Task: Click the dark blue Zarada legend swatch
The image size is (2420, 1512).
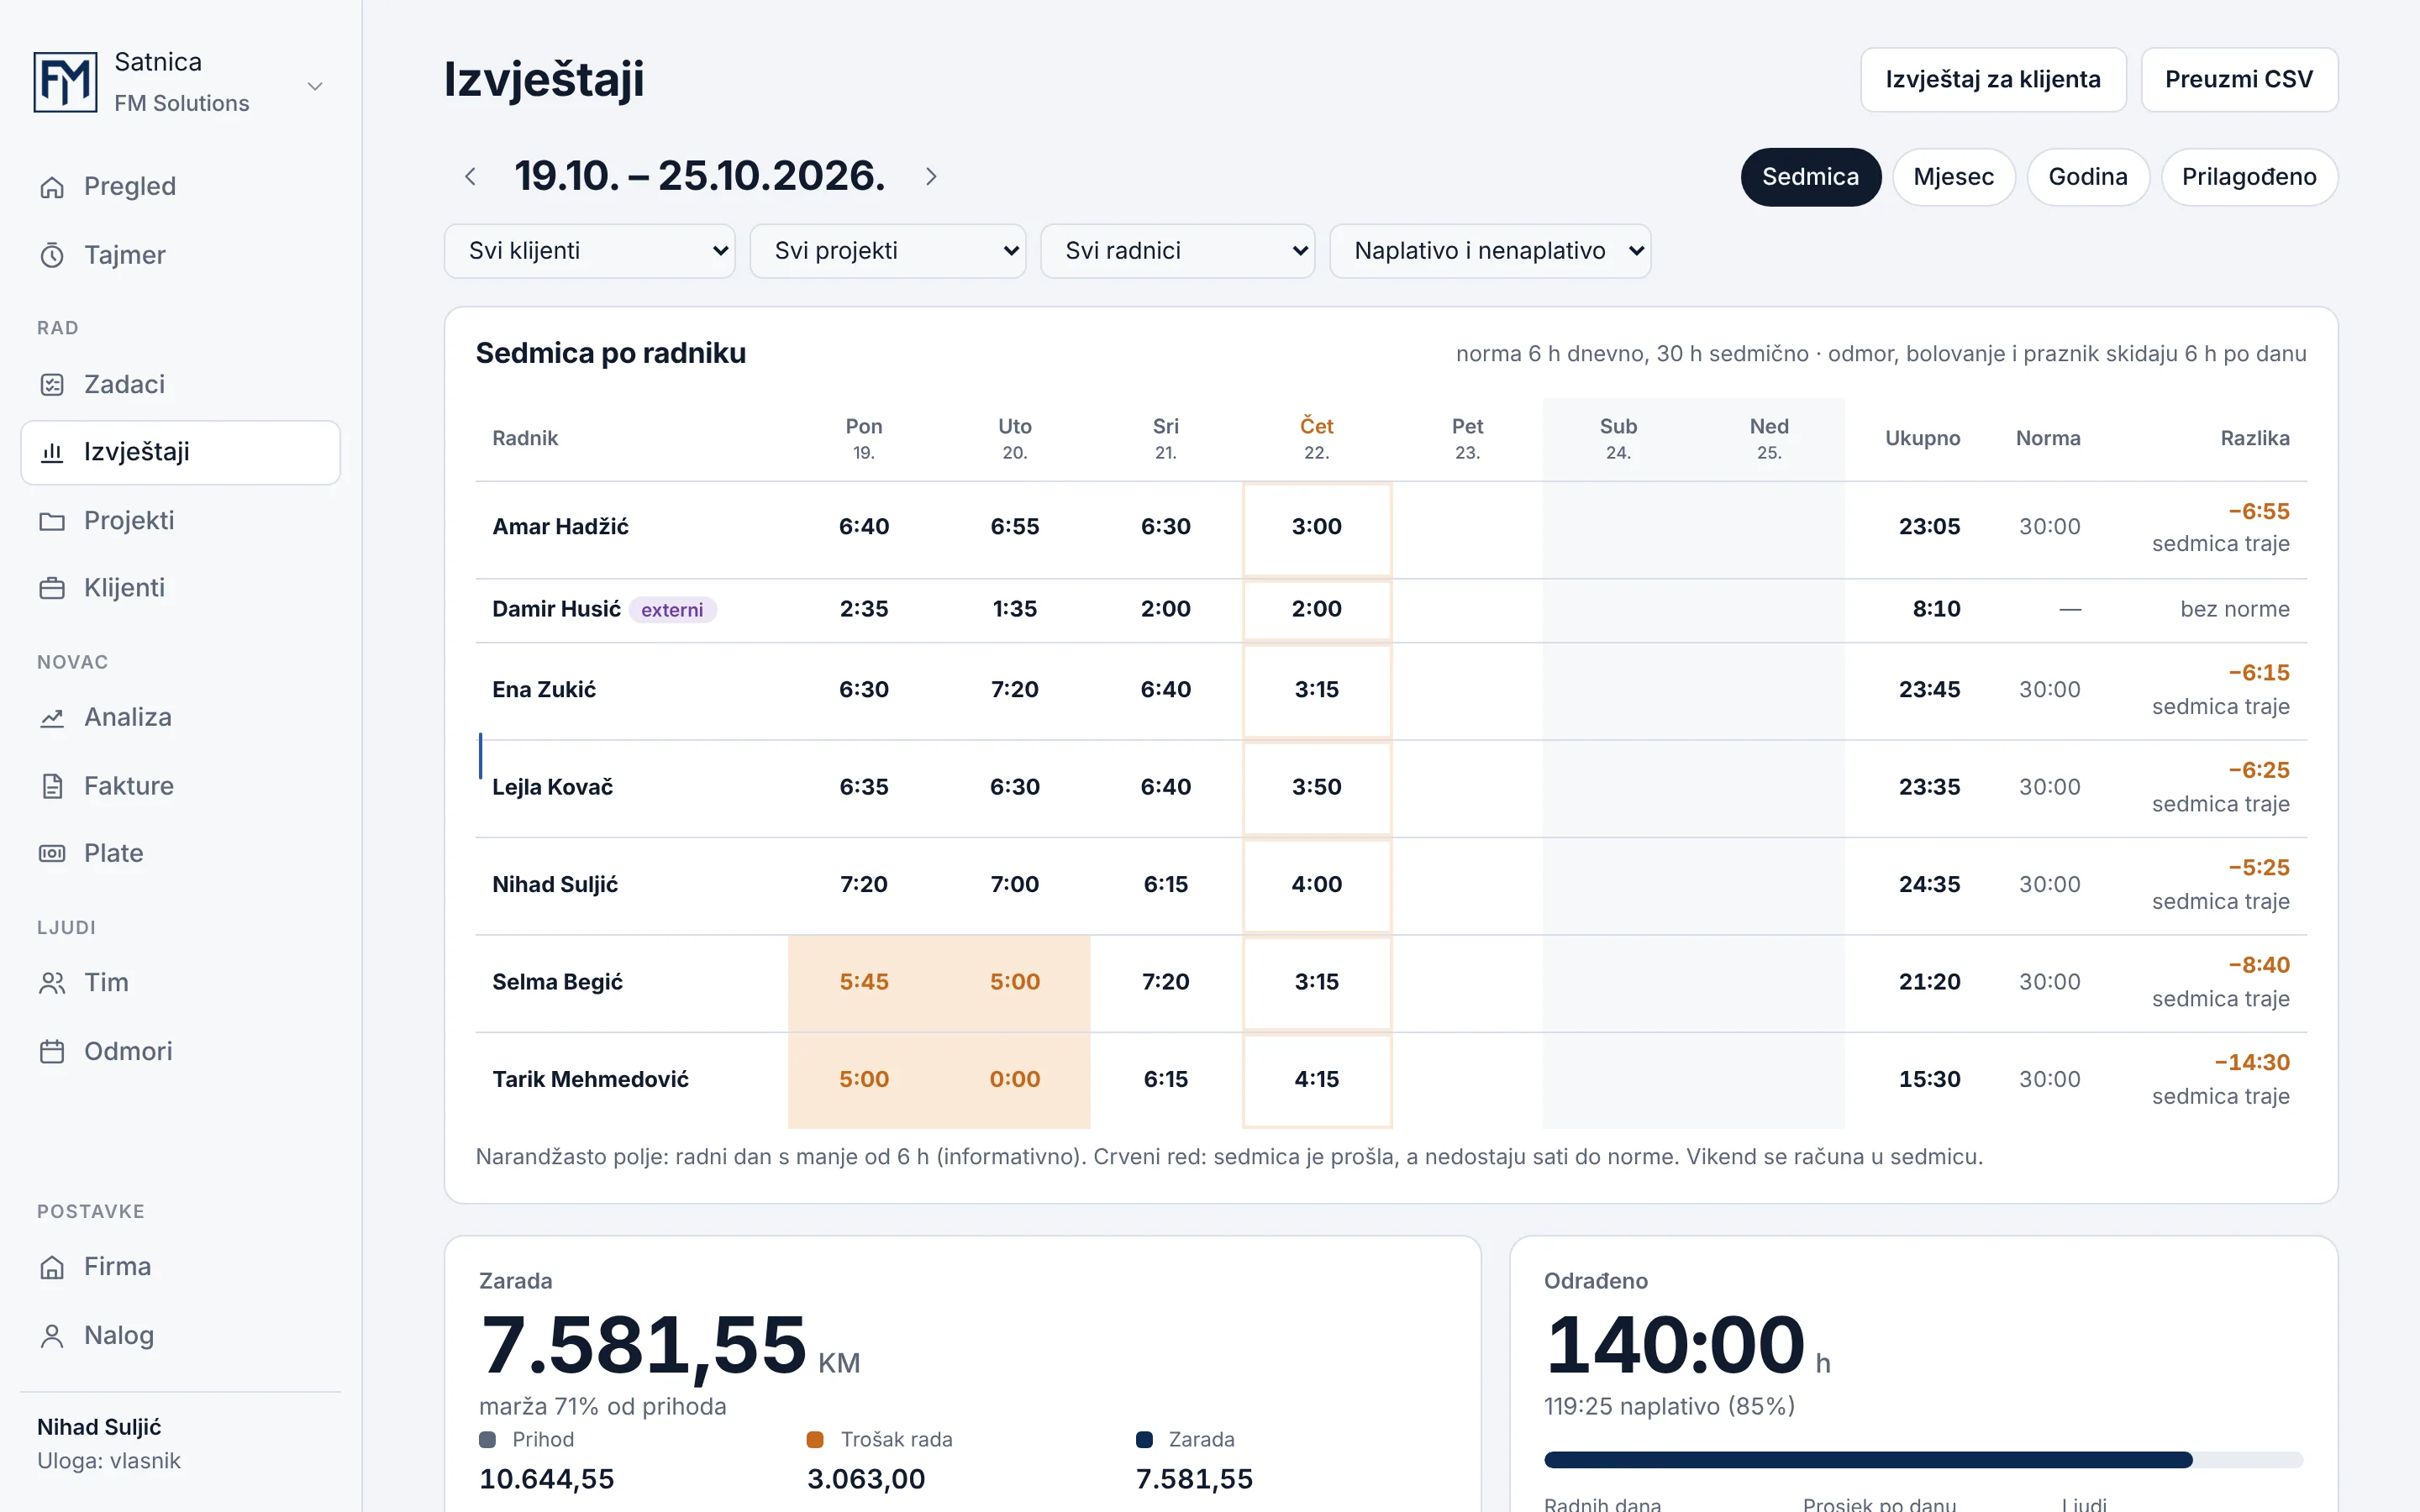Action: (x=1144, y=1440)
